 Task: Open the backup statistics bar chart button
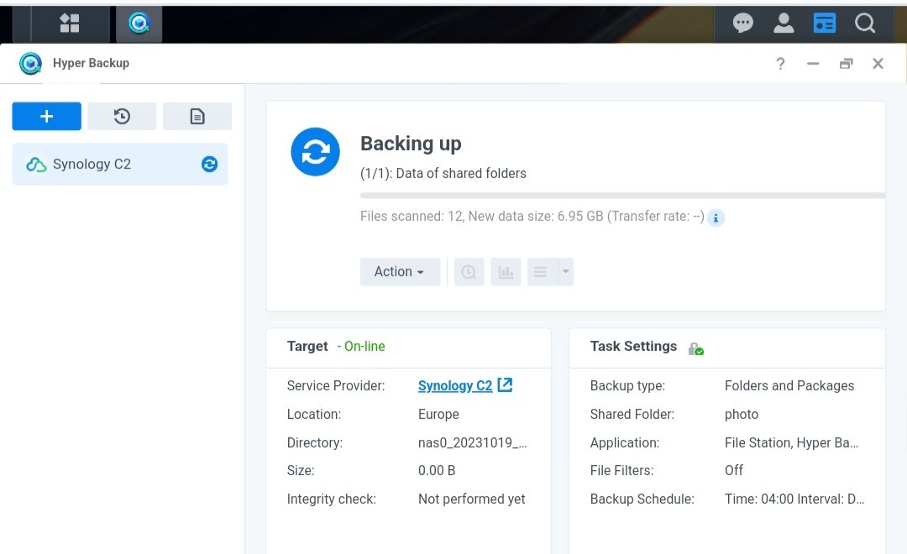[506, 272]
